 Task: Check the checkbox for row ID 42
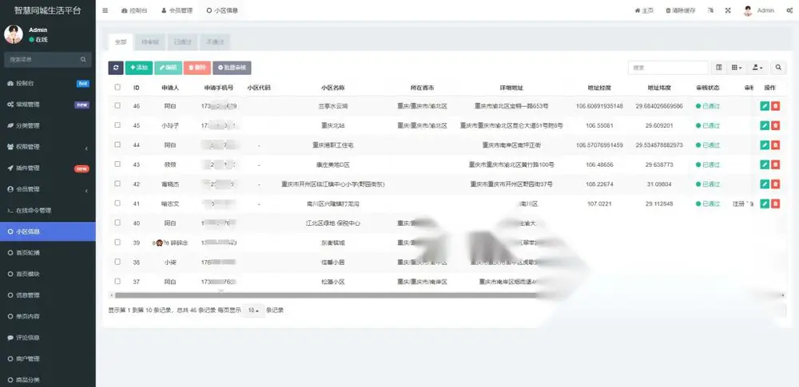pyautogui.click(x=117, y=184)
